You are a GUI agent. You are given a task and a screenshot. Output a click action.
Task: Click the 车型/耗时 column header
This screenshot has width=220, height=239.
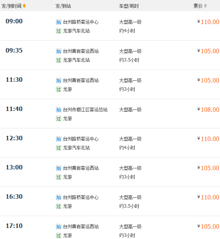[129, 6]
